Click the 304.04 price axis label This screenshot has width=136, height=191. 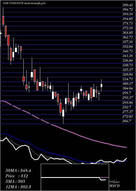coord(127,88)
